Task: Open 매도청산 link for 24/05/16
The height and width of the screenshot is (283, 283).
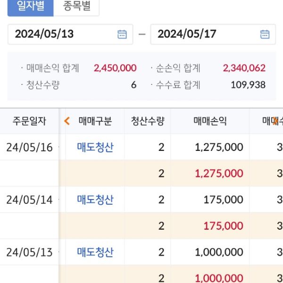Action: (95, 147)
